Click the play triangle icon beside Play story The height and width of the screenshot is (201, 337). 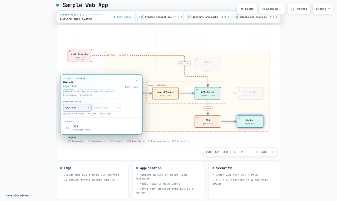pos(115,17)
